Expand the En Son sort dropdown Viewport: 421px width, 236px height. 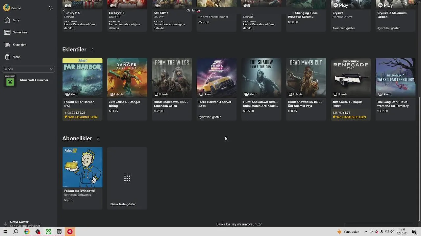[28, 69]
